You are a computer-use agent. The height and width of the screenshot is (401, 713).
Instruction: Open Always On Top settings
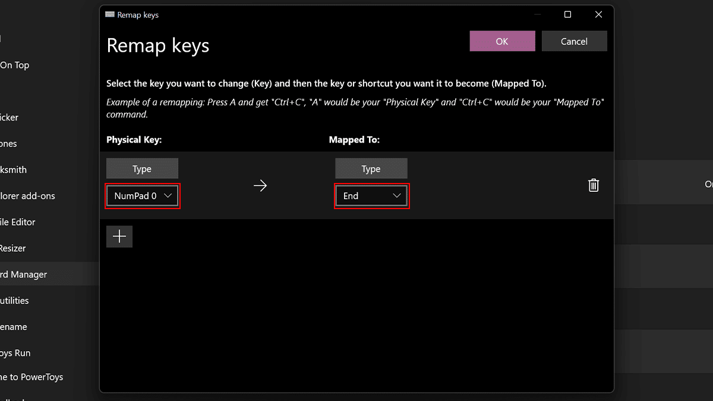[x=14, y=65]
